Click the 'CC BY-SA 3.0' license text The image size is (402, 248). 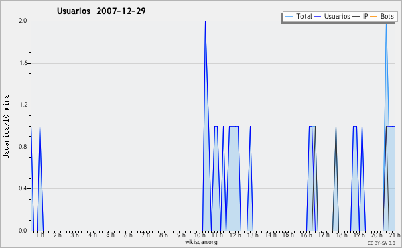[x=381, y=243]
